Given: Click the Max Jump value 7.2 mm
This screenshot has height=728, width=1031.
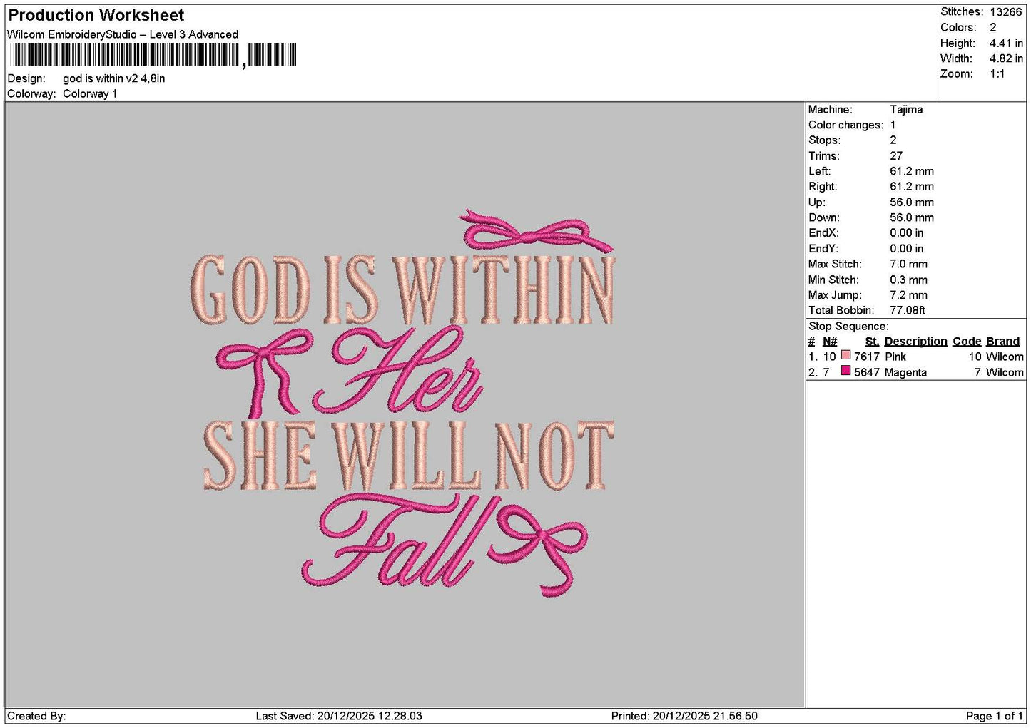Looking at the screenshot, I should (908, 295).
